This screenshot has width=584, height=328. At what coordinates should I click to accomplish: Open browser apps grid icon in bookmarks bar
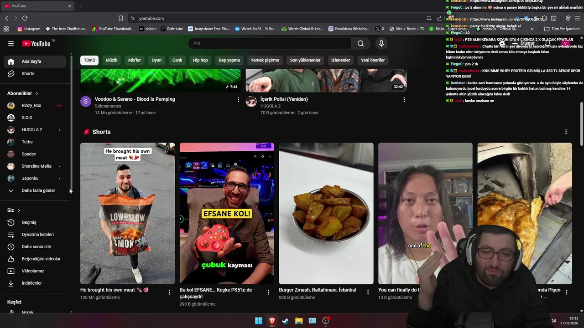click(6, 29)
